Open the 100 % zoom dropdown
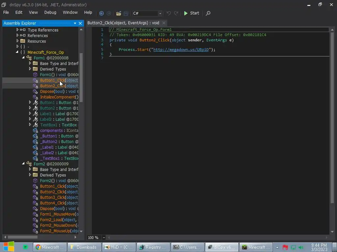The width and height of the screenshot is (337, 252). 104,238
